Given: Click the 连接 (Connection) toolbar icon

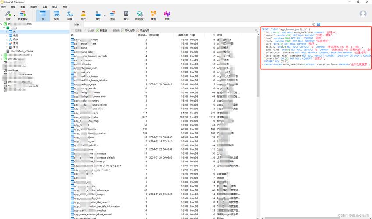Looking at the screenshot, I should [8, 15].
